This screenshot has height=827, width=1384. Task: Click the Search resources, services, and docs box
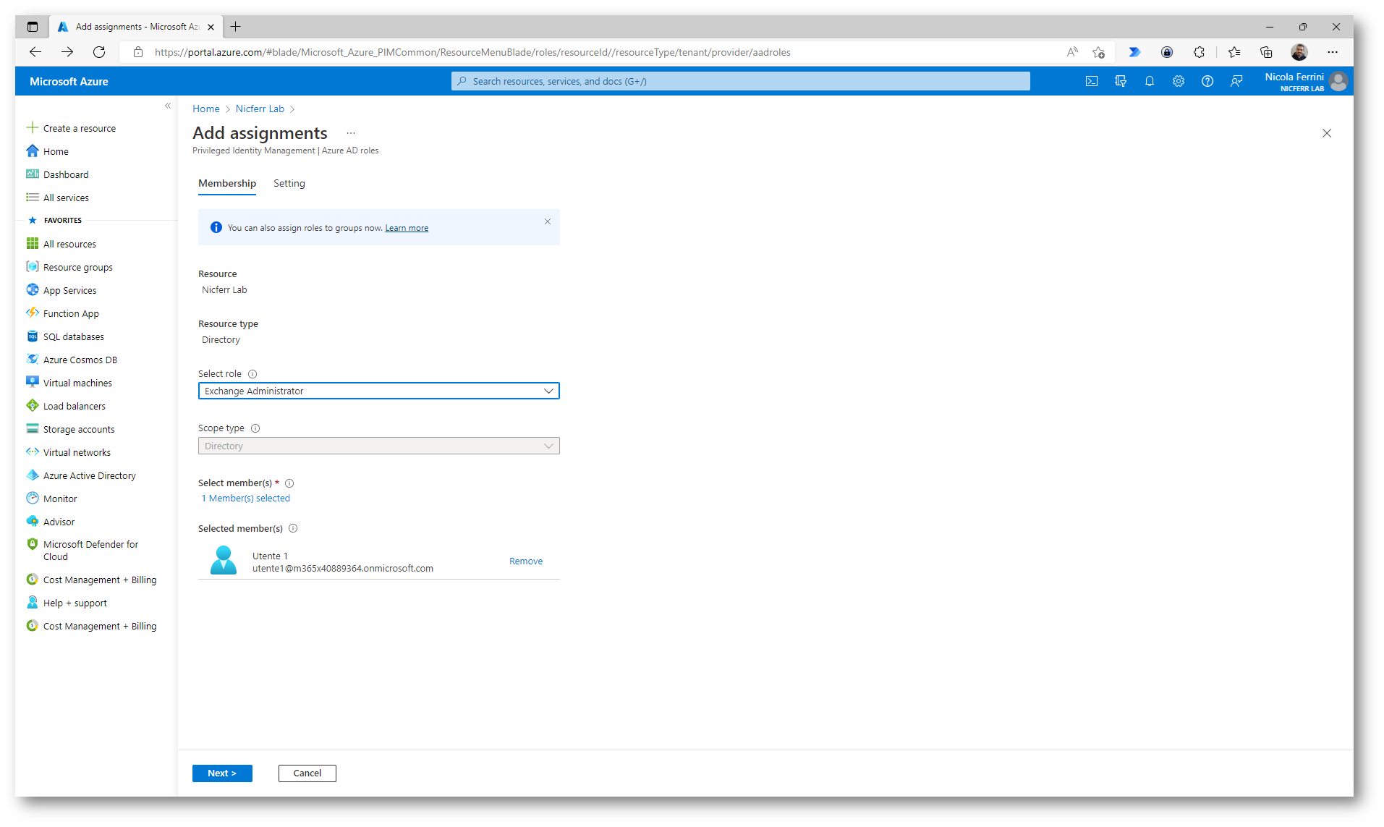point(741,81)
